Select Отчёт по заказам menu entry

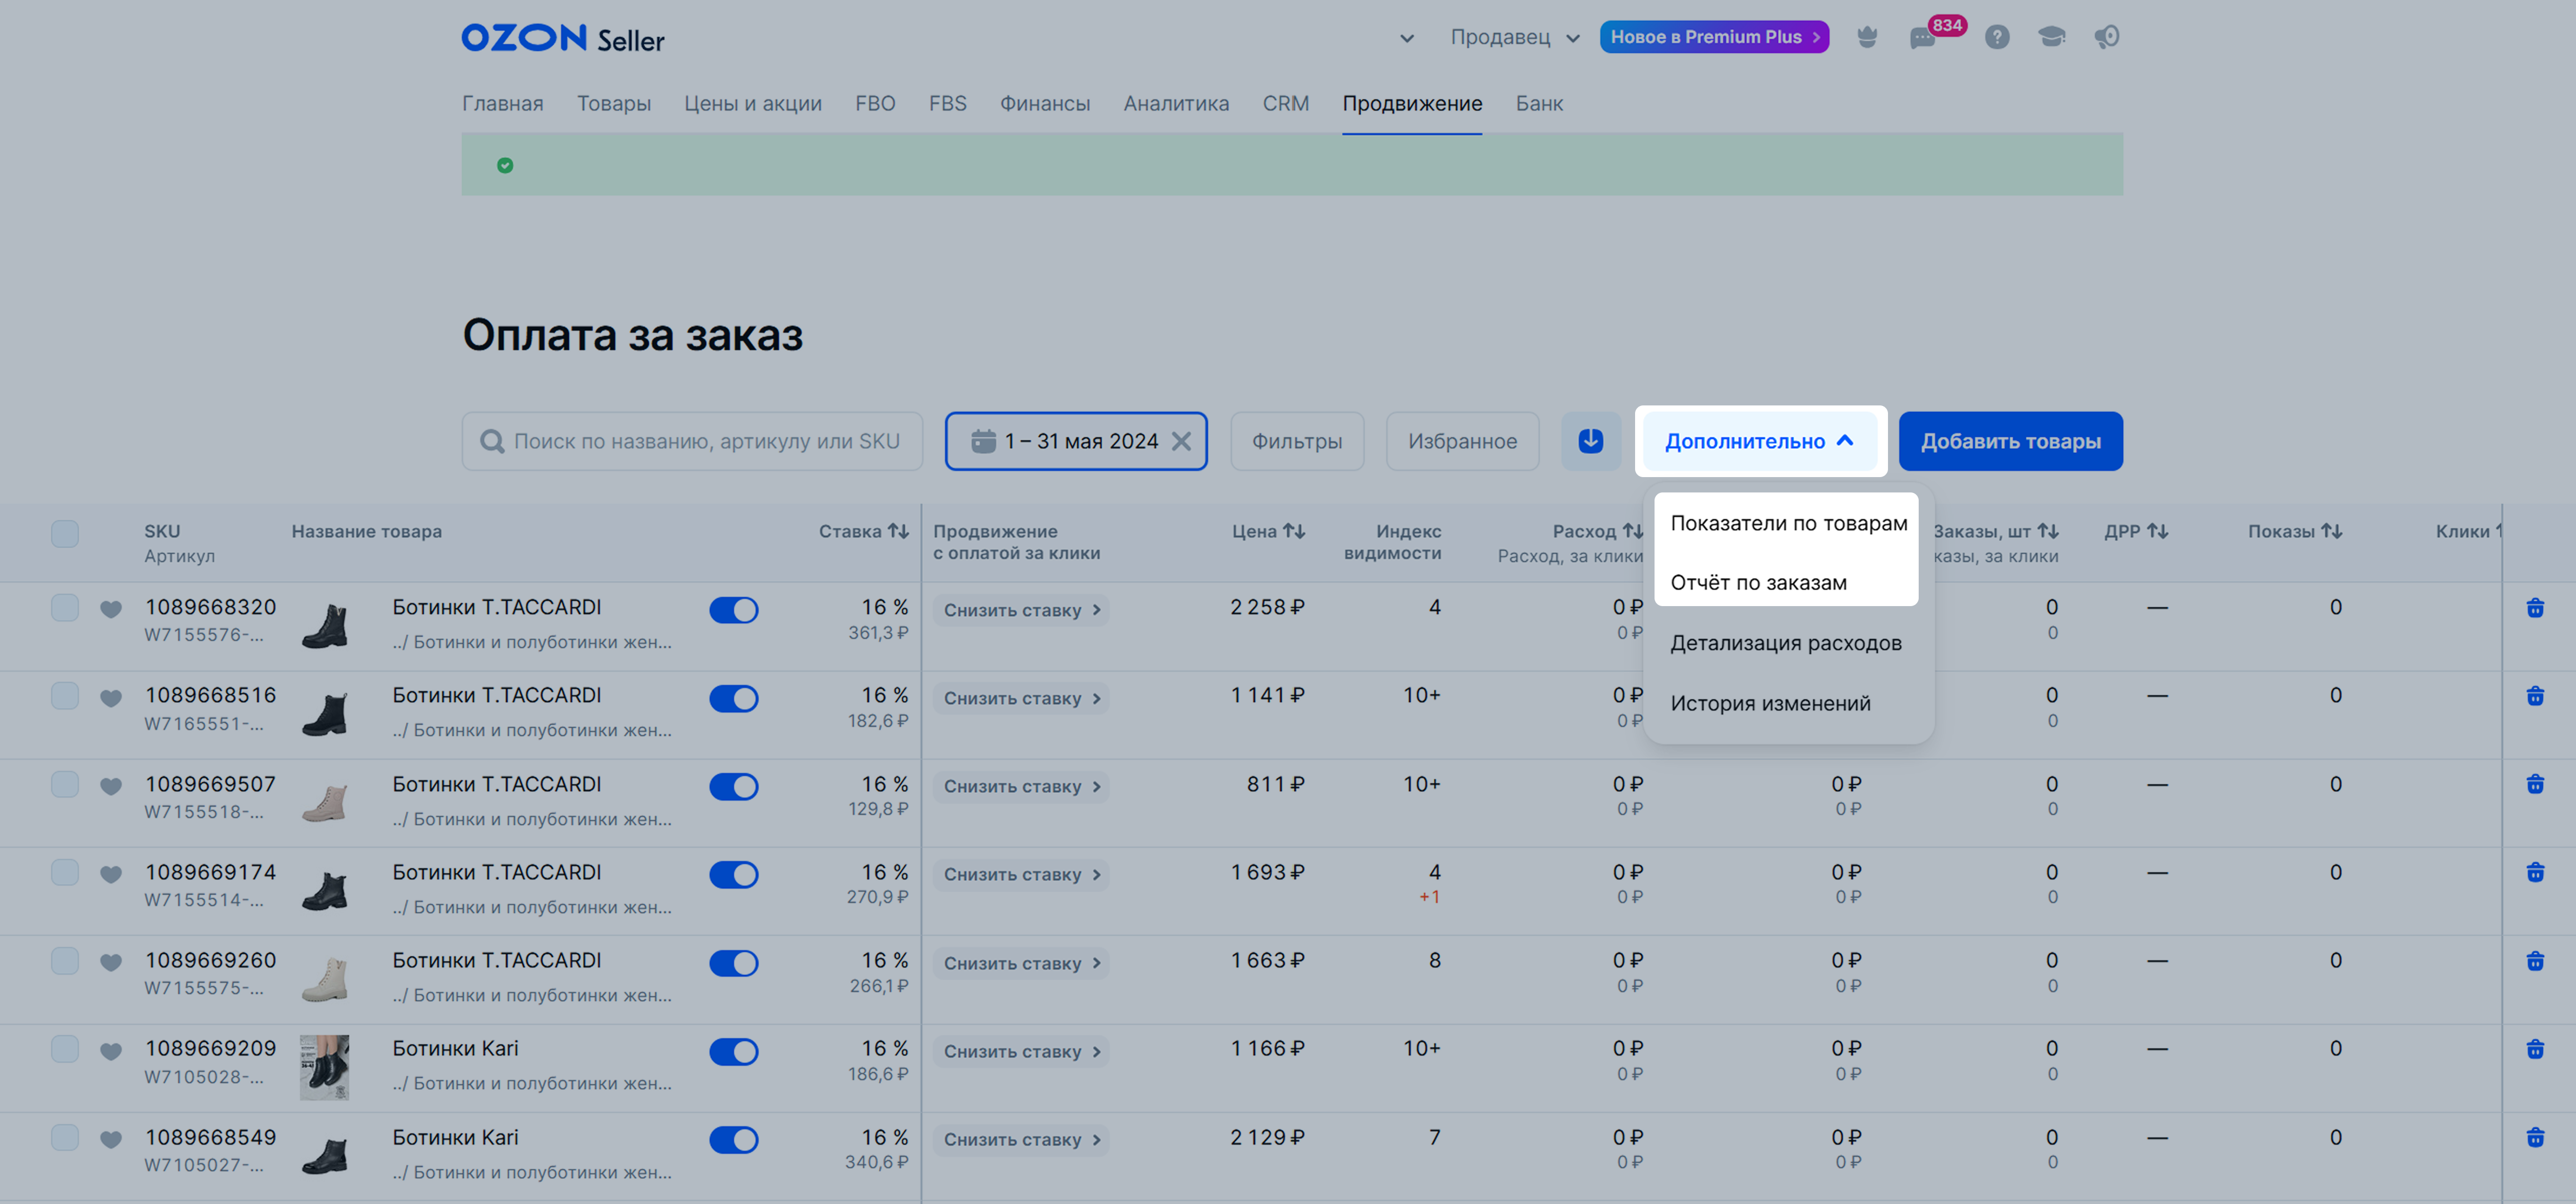tap(1758, 583)
